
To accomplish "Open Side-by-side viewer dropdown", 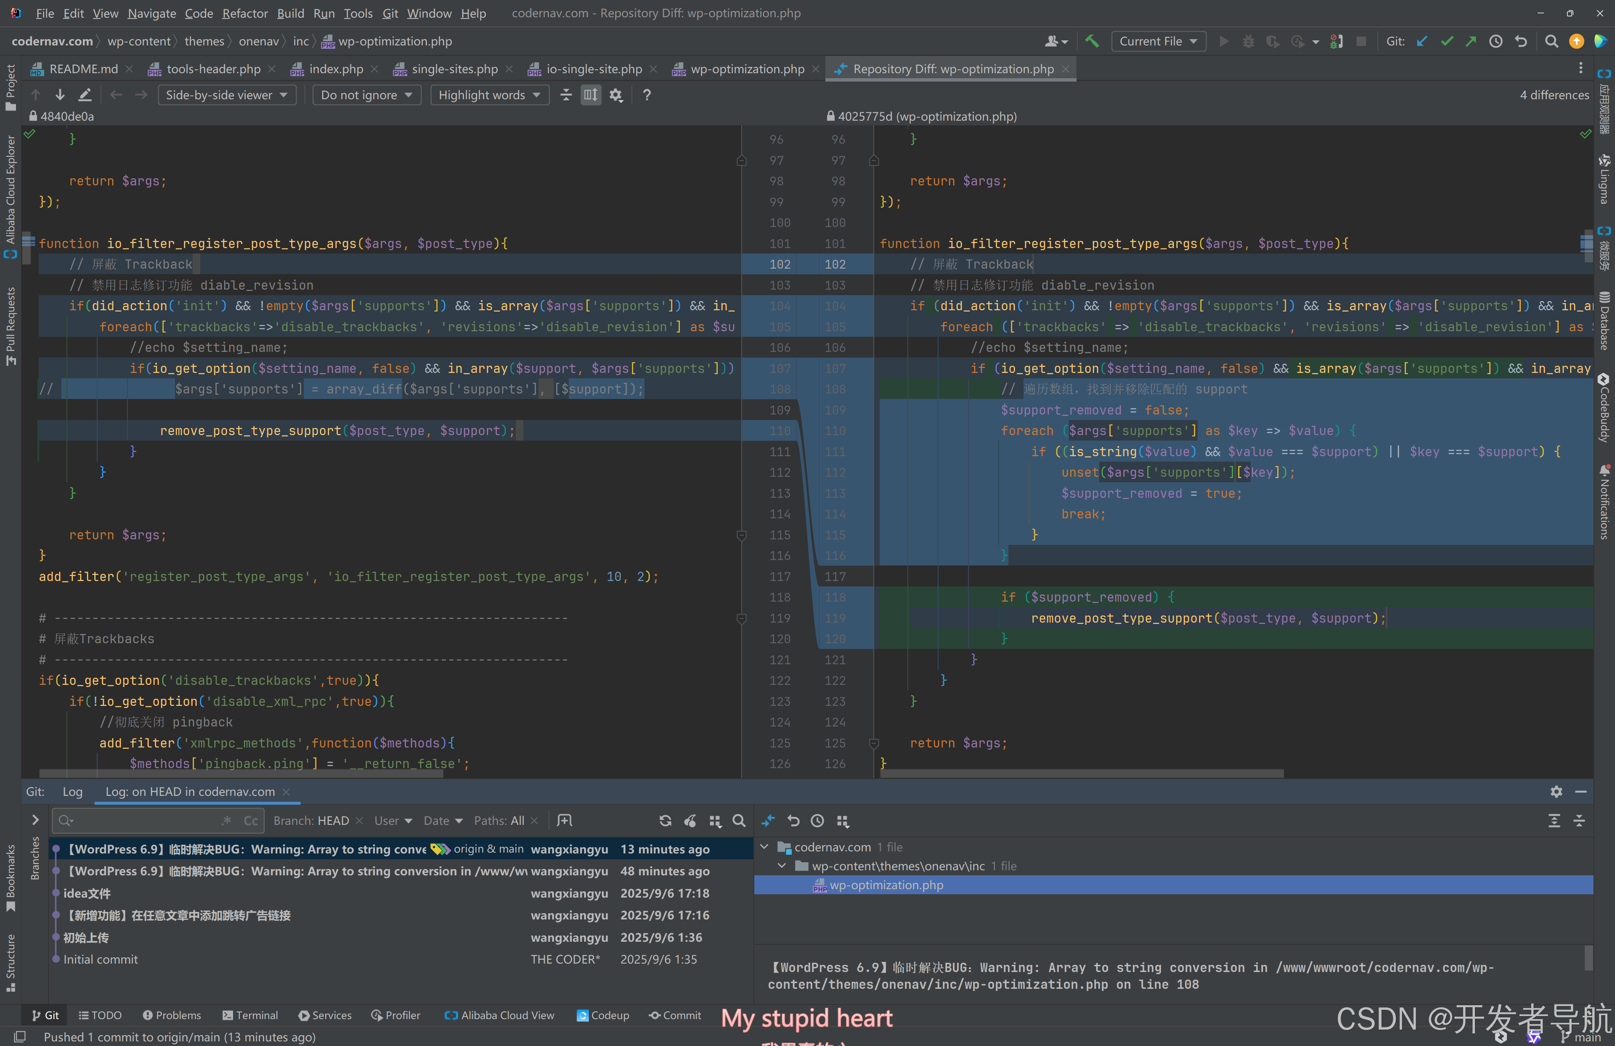I will click(x=227, y=95).
